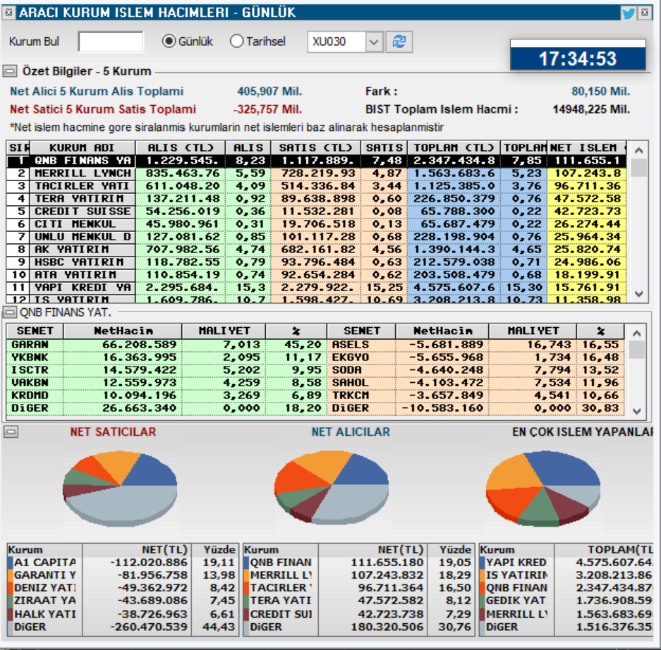
Task: Click GEDIK YAT row in top volume legend
Action: [x=566, y=601]
